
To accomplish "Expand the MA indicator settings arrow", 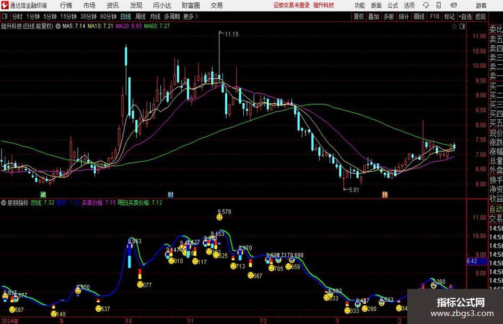I will click(58, 26).
